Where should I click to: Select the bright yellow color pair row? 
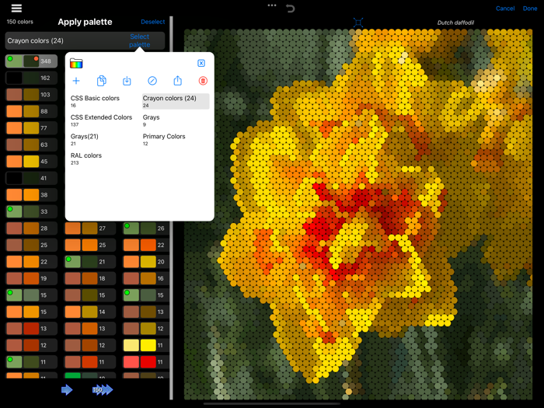(x=146, y=345)
